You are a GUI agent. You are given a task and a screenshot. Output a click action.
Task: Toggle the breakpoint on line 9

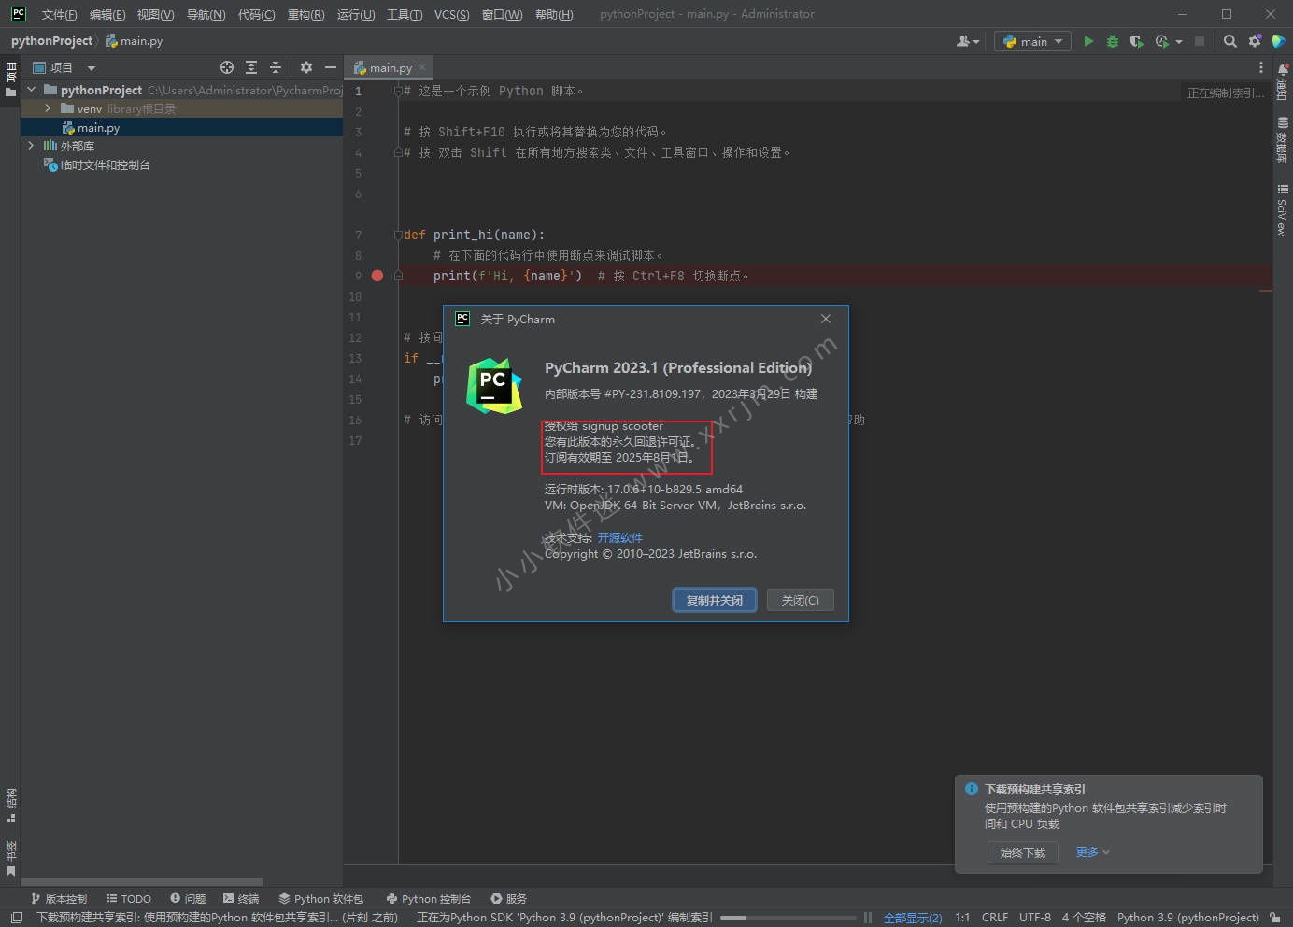377,276
